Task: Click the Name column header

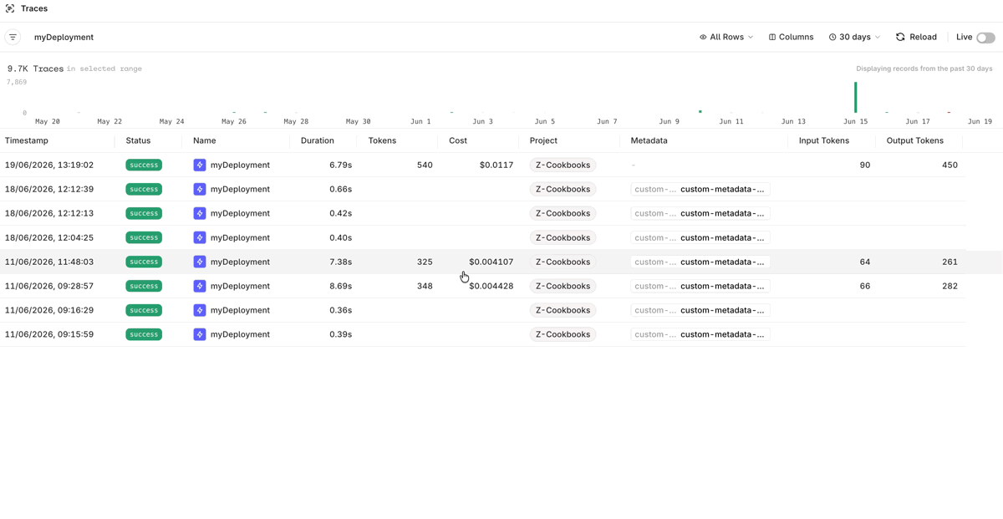Action: [205, 140]
